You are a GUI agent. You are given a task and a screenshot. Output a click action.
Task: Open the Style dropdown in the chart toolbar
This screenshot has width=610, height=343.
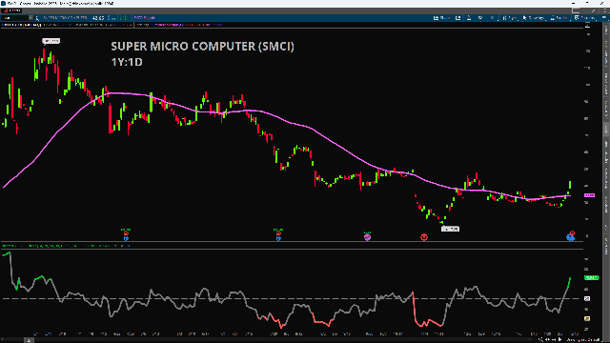pos(510,18)
